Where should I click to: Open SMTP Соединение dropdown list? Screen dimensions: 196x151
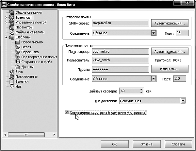pos(153,33)
